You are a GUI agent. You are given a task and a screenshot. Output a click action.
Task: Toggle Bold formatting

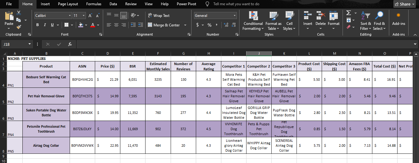click(x=37, y=25)
